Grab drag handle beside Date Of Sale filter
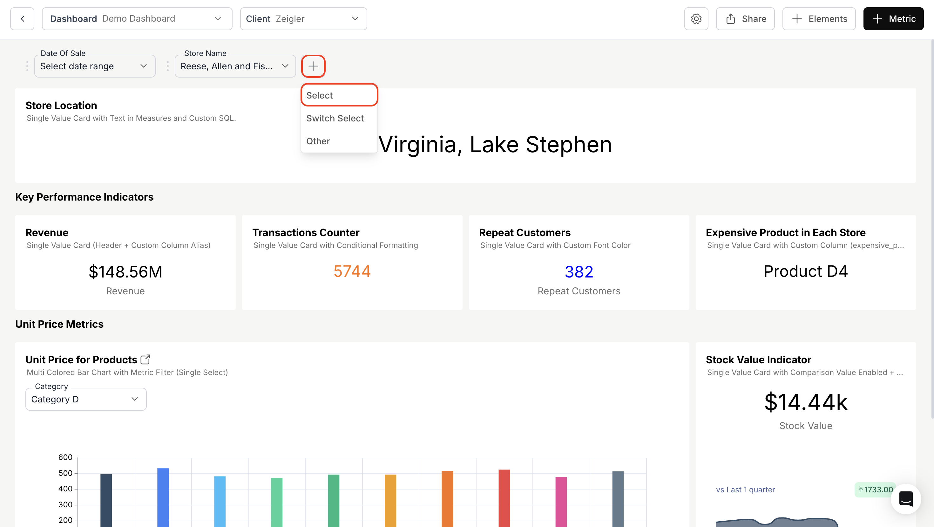Screen dimensions: 934x527 tap(27, 66)
